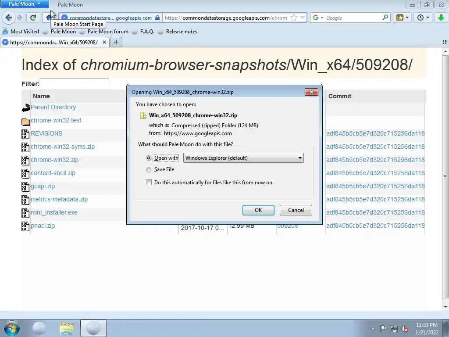Image resolution: width=449 pixels, height=337 pixels.
Task: Open the Pale Moon home page icon
Action: (x=48, y=18)
